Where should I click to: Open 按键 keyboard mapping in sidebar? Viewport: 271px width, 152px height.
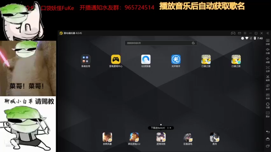click(x=268, y=42)
